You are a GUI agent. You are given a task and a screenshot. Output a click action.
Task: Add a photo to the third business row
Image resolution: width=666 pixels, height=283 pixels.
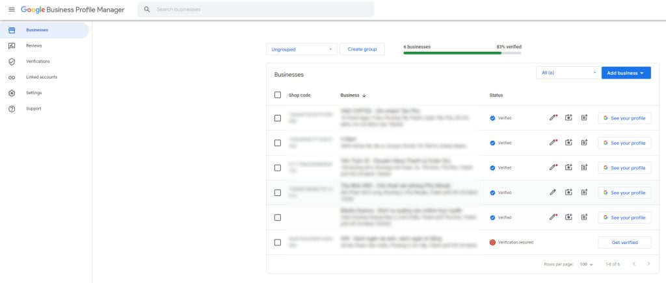tap(568, 167)
